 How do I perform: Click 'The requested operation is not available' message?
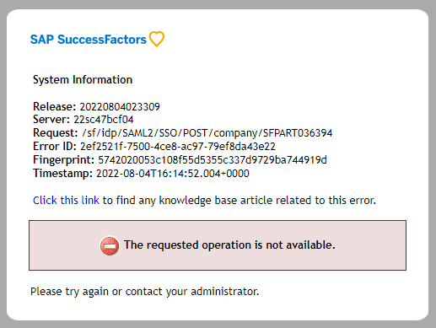229,245
